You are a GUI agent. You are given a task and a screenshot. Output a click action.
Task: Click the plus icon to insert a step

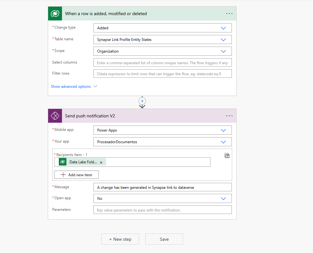pyautogui.click(x=142, y=101)
